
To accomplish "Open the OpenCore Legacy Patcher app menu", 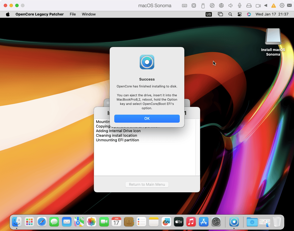I will tap(40, 14).
